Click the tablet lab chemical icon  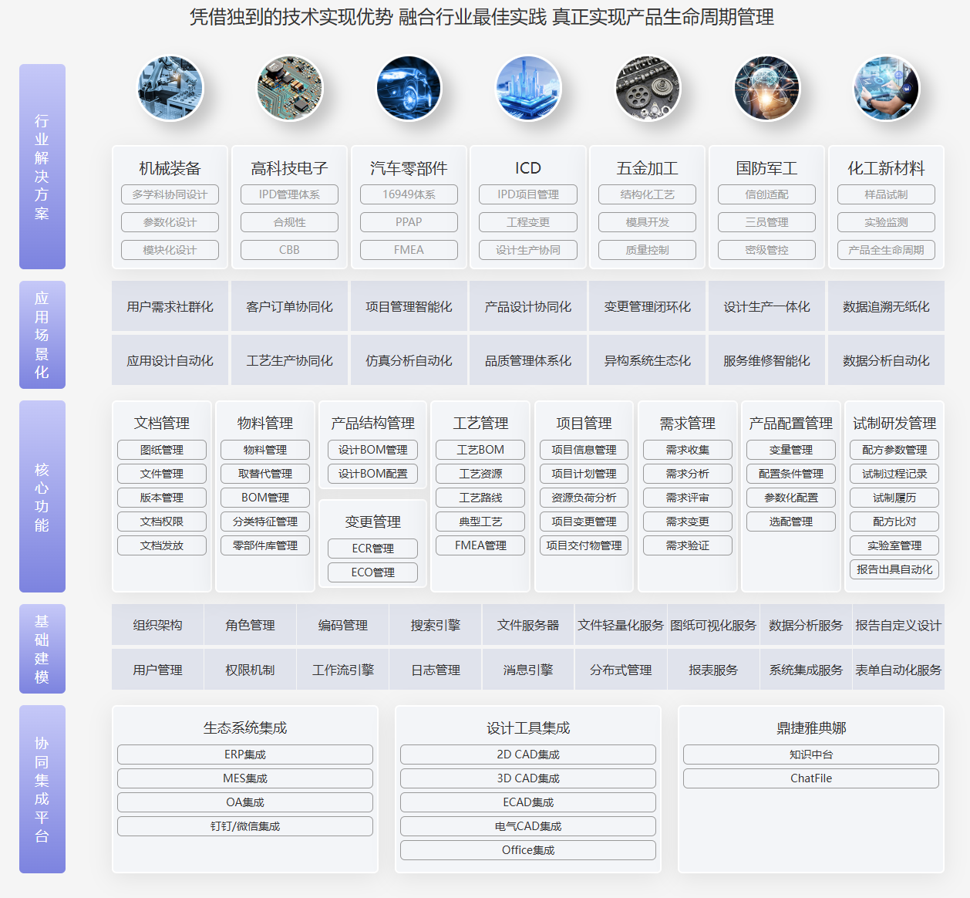click(887, 89)
